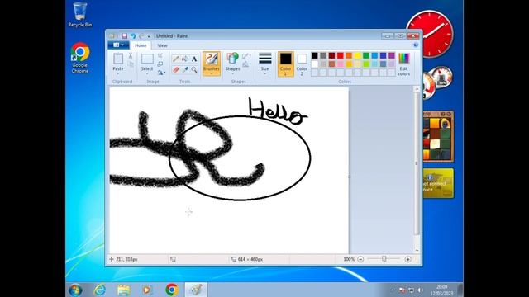Viewport: 529px width, 297px height.
Task: Click the Brushes tool icon
Action: pos(212,59)
